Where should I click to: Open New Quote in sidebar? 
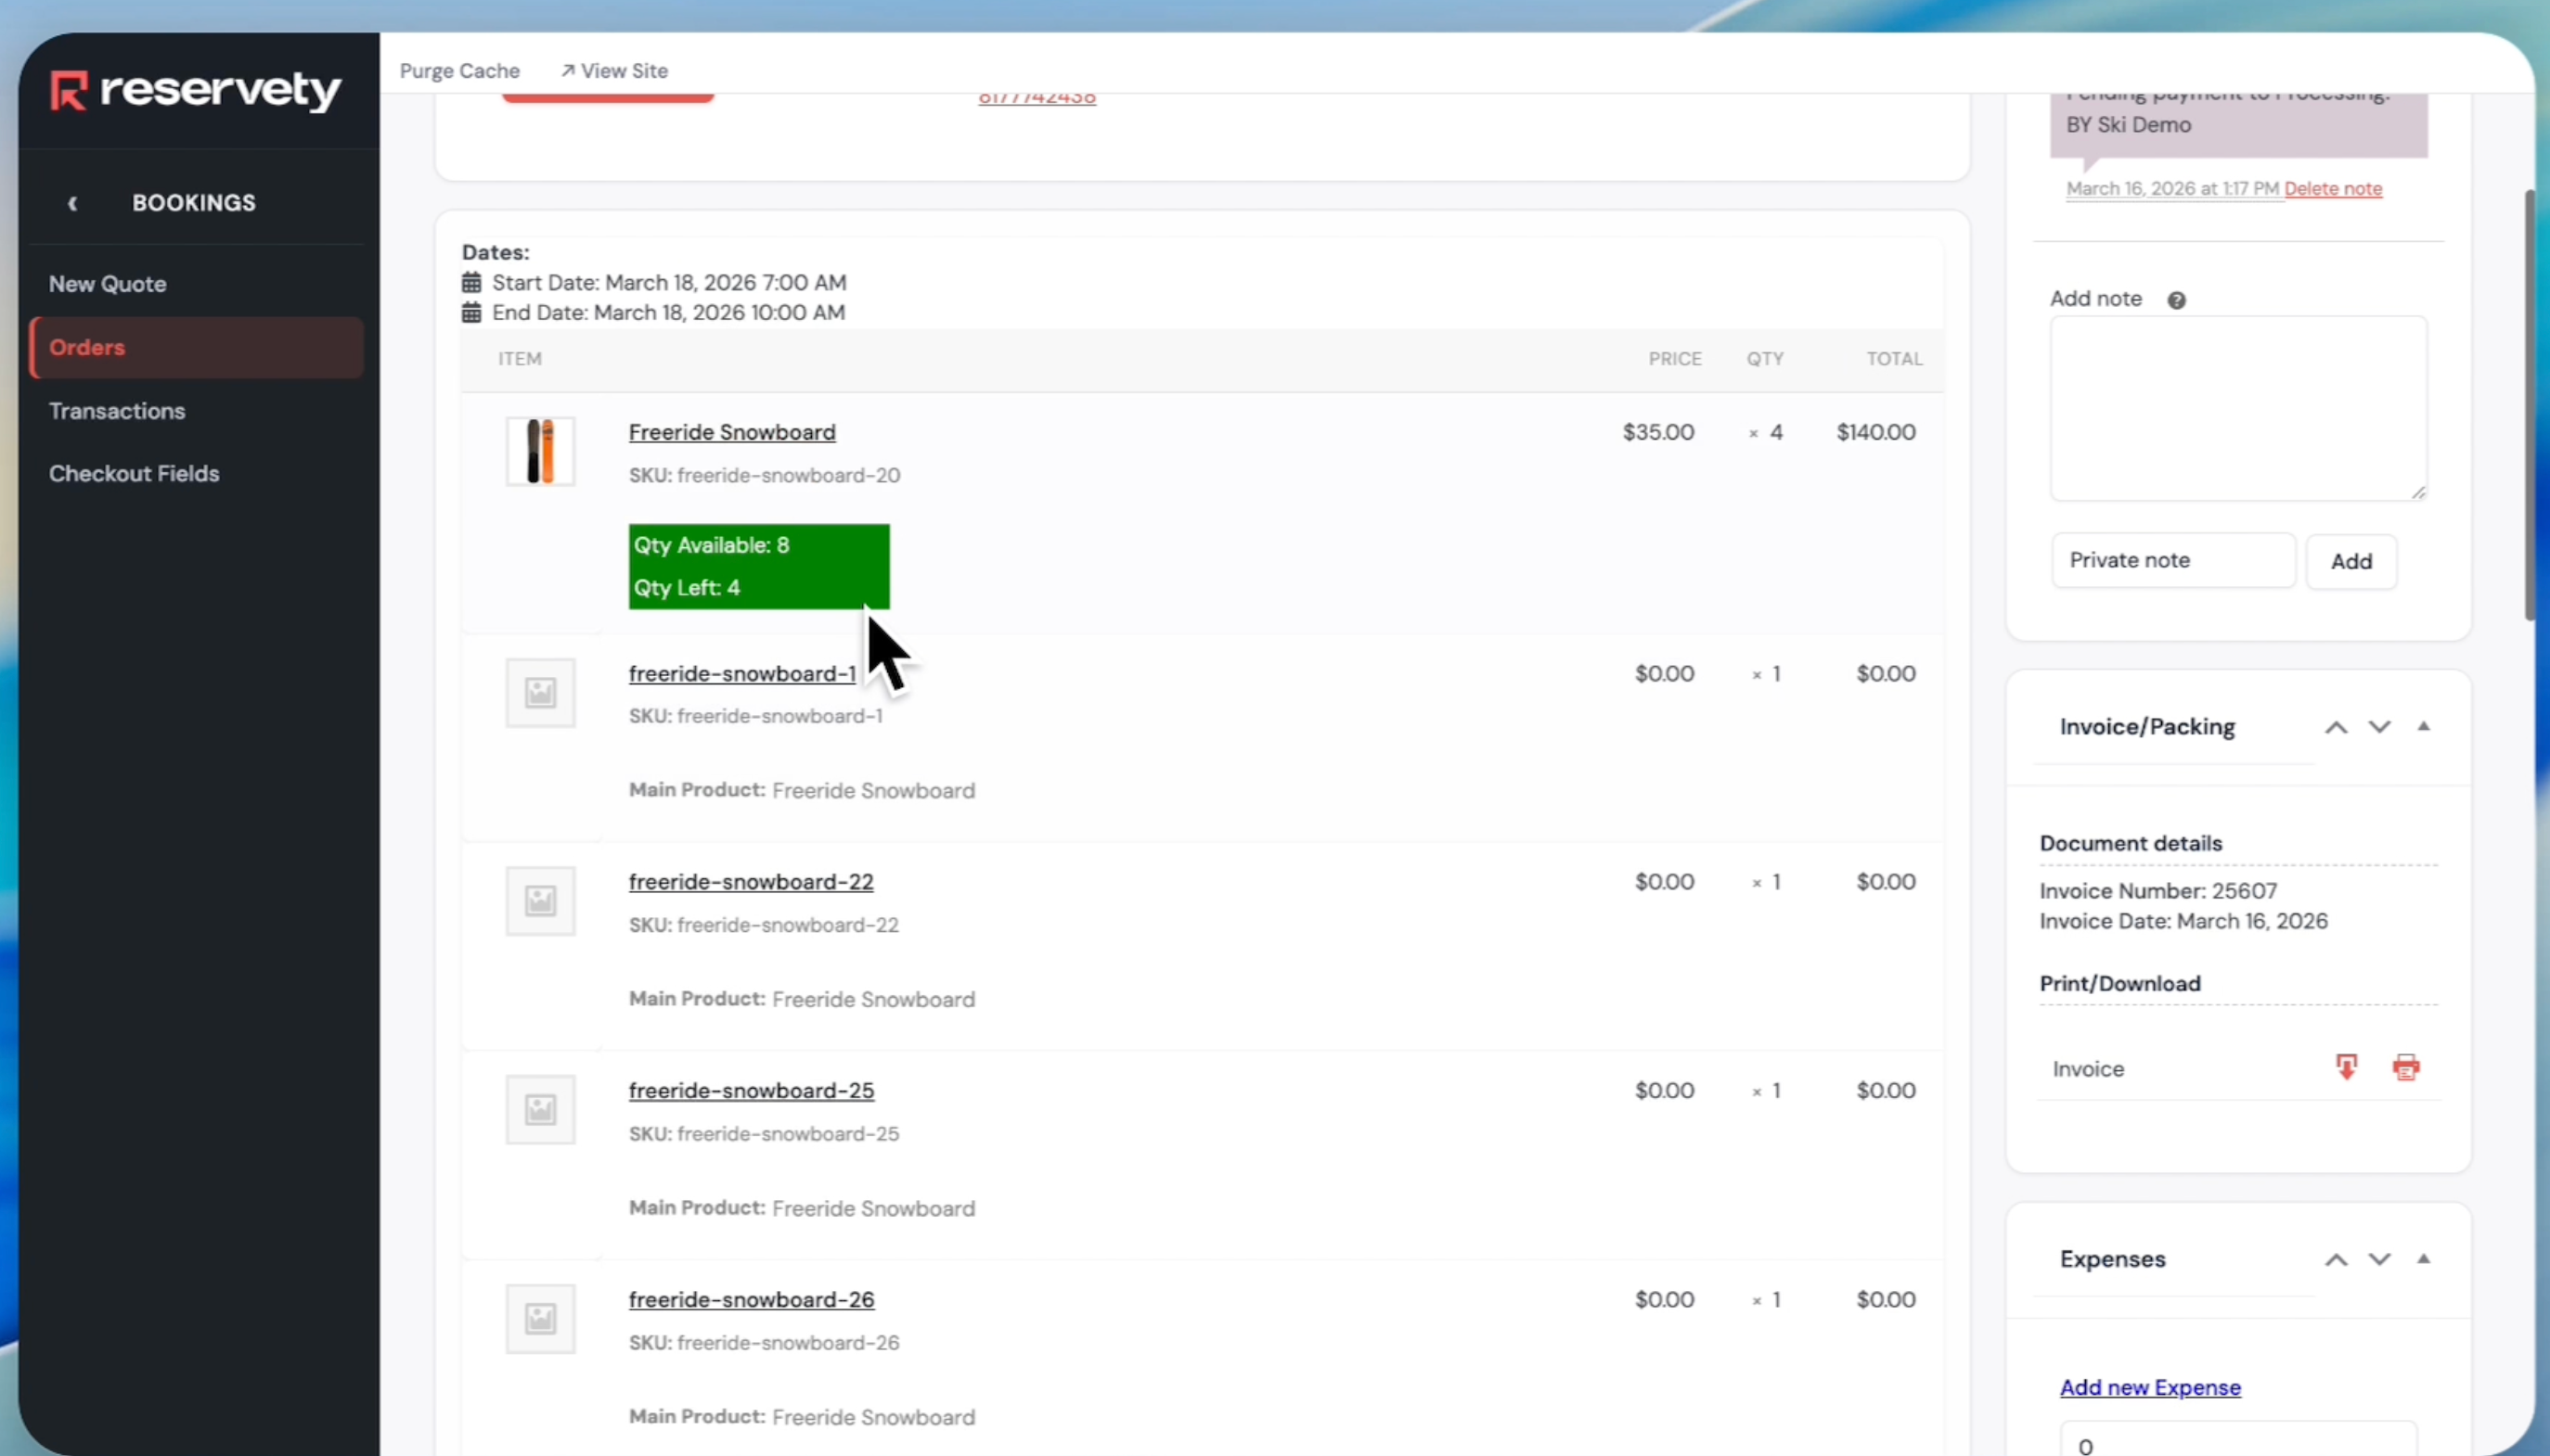click(108, 284)
